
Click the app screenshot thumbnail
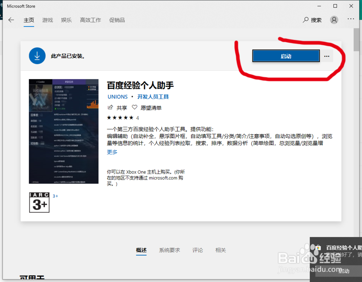pyautogui.click(x=63, y=131)
